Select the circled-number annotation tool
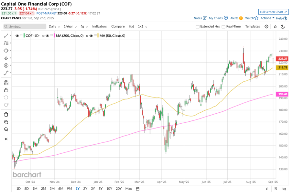 click(x=6, y=66)
